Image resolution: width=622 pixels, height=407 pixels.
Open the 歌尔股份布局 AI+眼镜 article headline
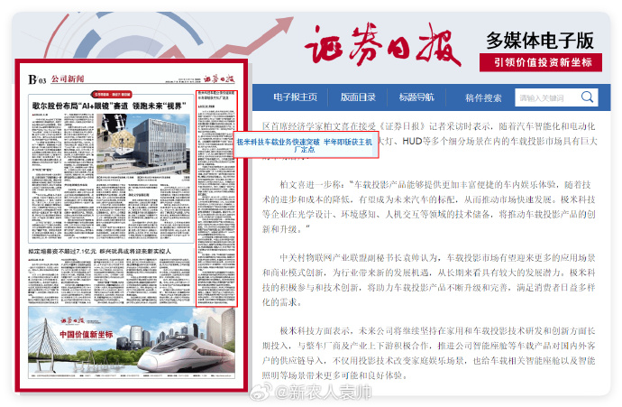pyautogui.click(x=109, y=106)
